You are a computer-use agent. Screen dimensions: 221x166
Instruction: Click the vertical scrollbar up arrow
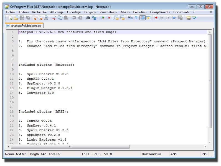(210, 32)
